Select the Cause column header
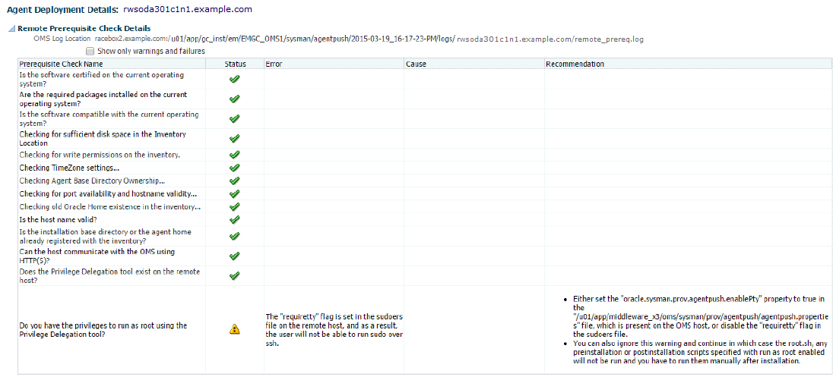The image size is (833, 377). (474, 64)
